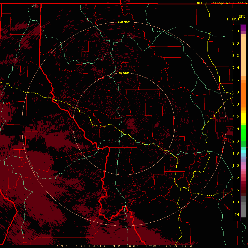Click the 4.2 color scale value
This screenshot has height=248, width=248.
pos(236,117)
